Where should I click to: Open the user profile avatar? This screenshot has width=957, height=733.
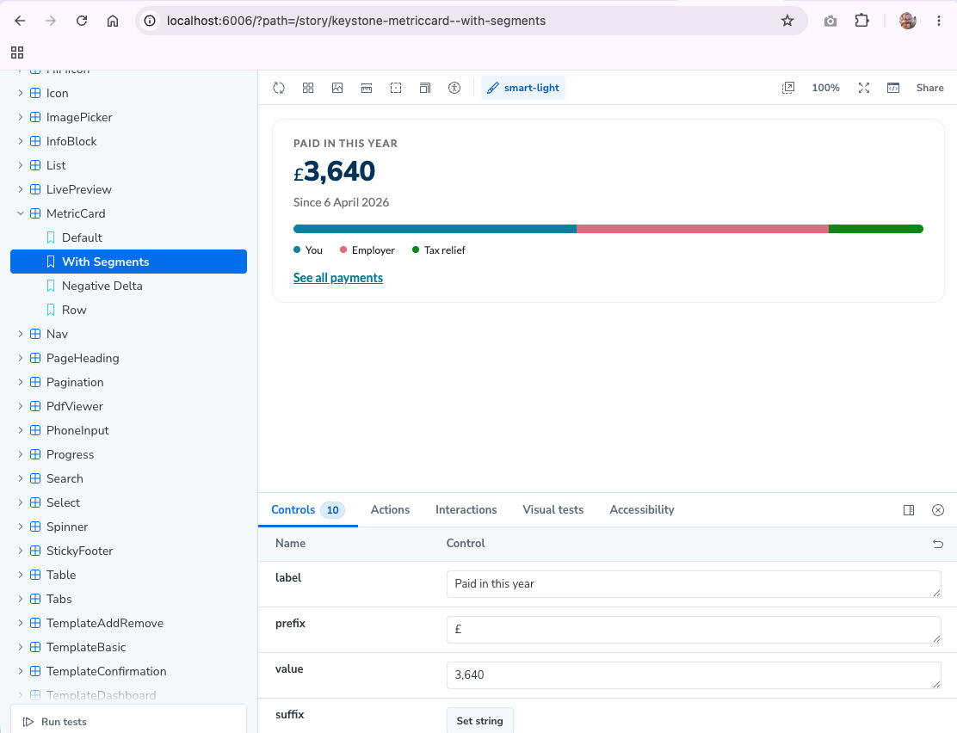pos(908,21)
